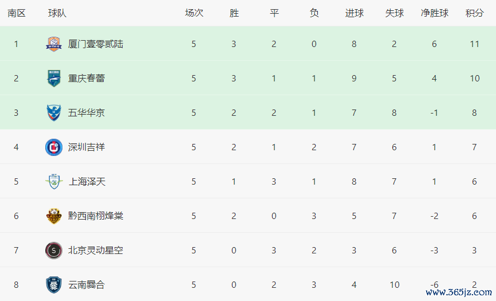
Task: Click the 重庆春蕾 team badge
Action: (x=54, y=79)
